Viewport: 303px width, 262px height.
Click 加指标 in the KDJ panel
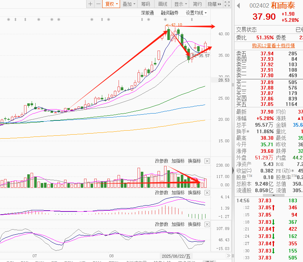pos(178,224)
